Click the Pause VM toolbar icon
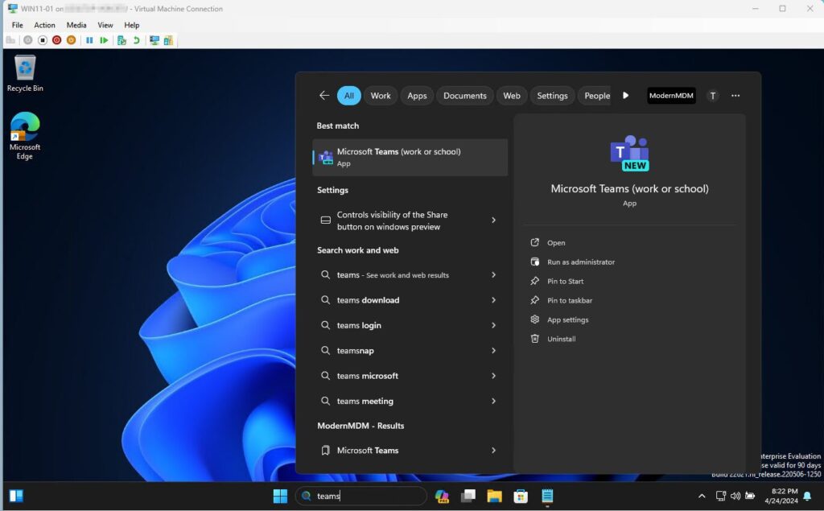This screenshot has height=511, width=824. pos(89,40)
